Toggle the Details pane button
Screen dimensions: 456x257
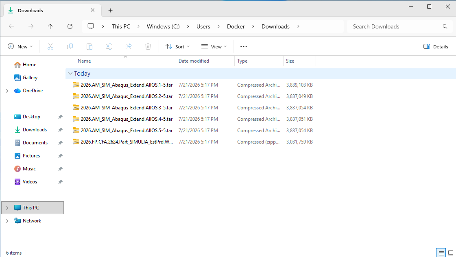click(x=436, y=46)
